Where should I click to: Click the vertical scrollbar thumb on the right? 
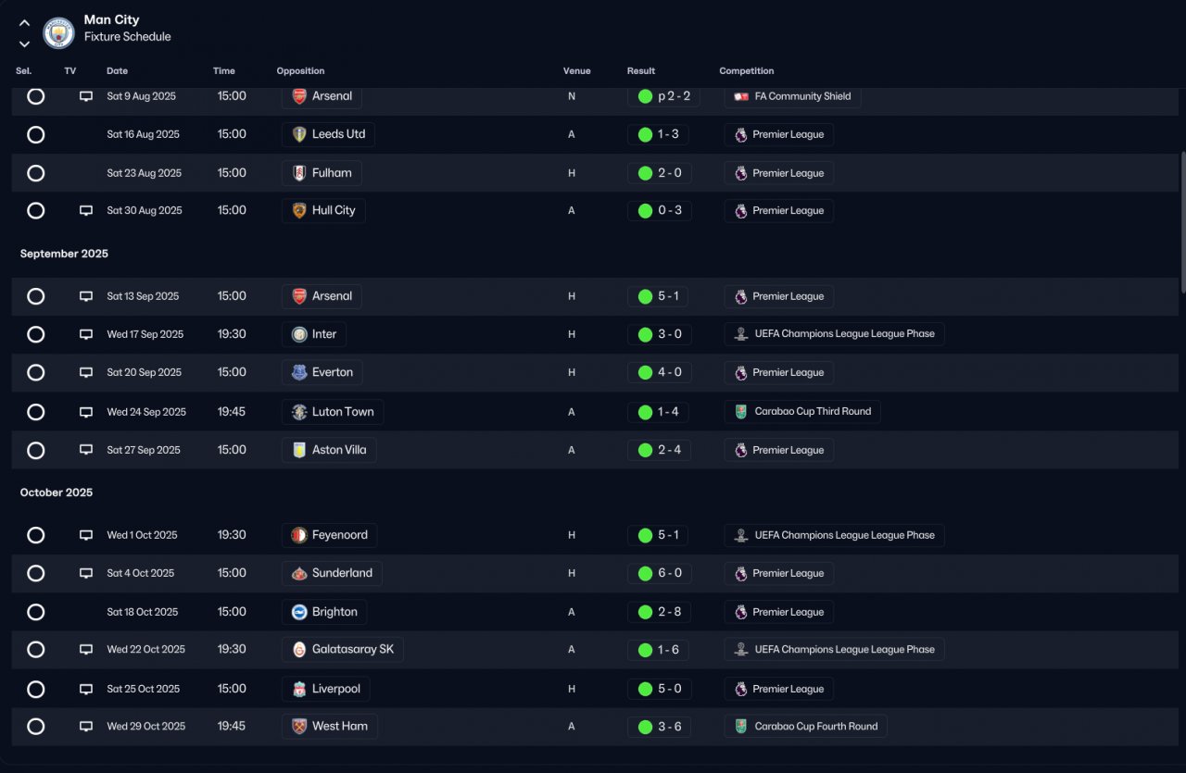click(1181, 220)
